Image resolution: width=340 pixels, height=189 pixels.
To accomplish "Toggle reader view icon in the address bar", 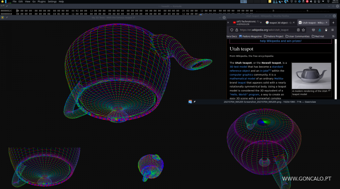I will (x=298, y=30).
